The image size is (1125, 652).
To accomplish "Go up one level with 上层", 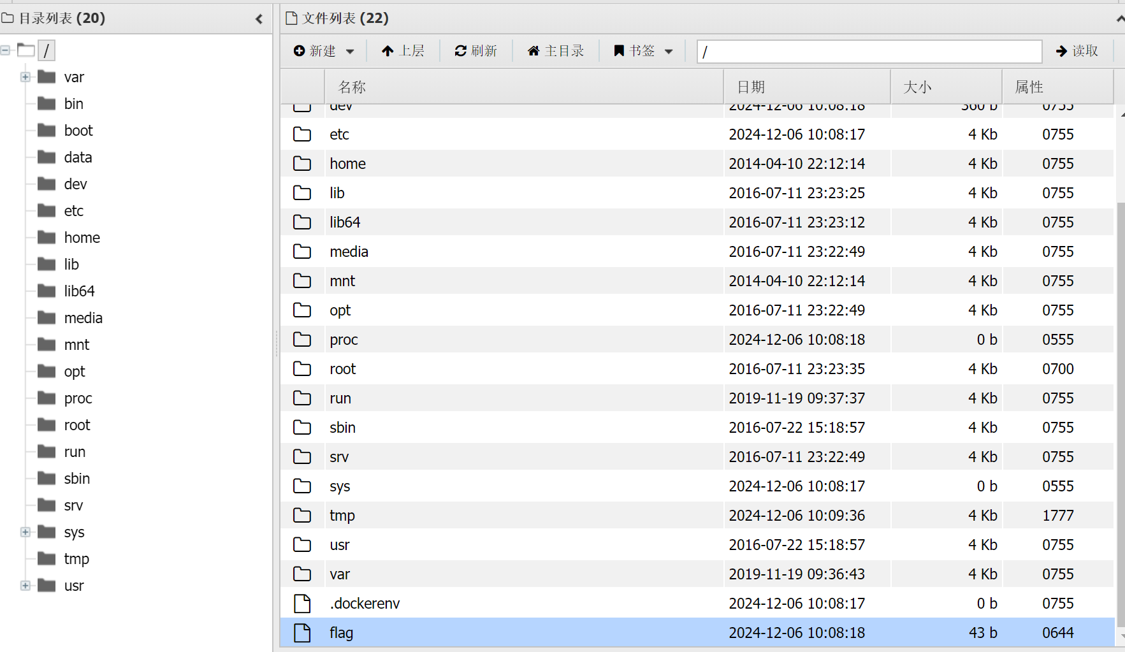I will (403, 51).
